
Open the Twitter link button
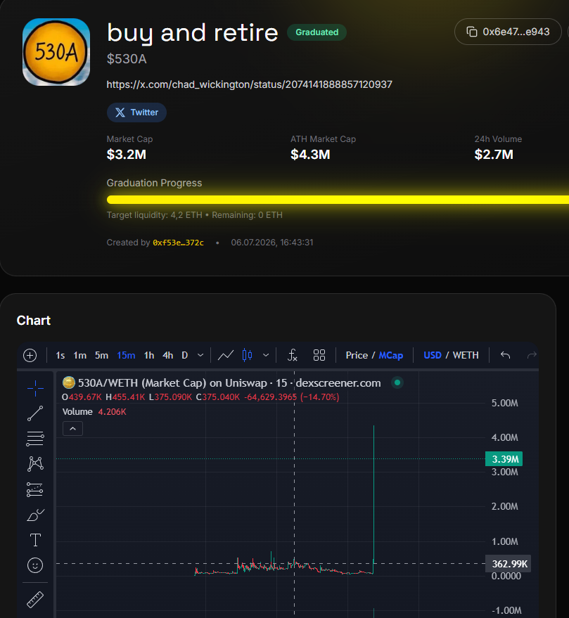pyautogui.click(x=136, y=112)
